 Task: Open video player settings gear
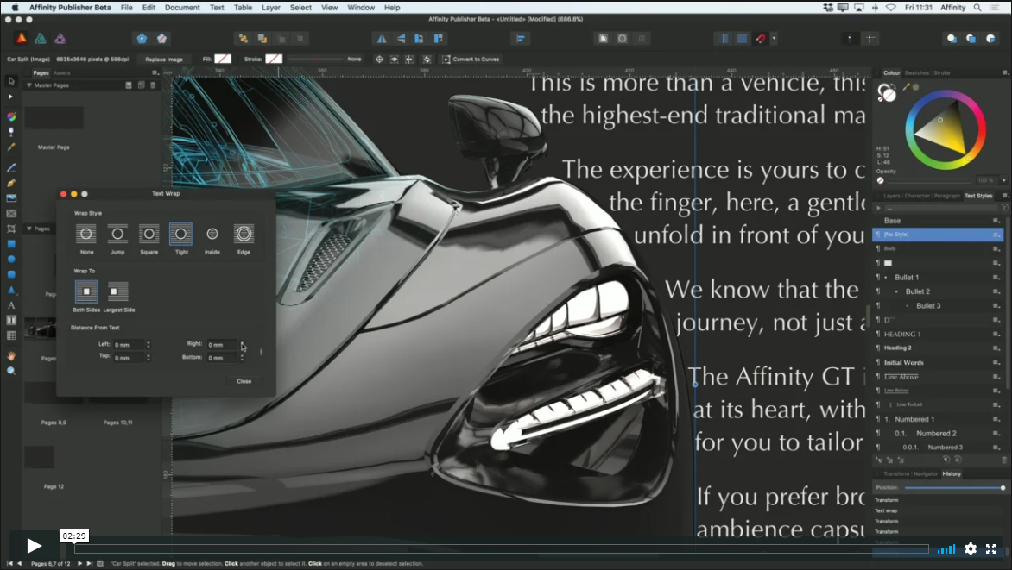970,548
